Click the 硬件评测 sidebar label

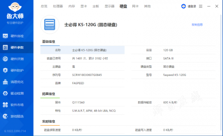(17, 59)
